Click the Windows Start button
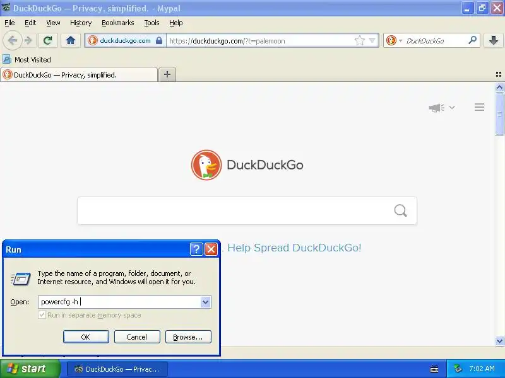 click(x=30, y=369)
